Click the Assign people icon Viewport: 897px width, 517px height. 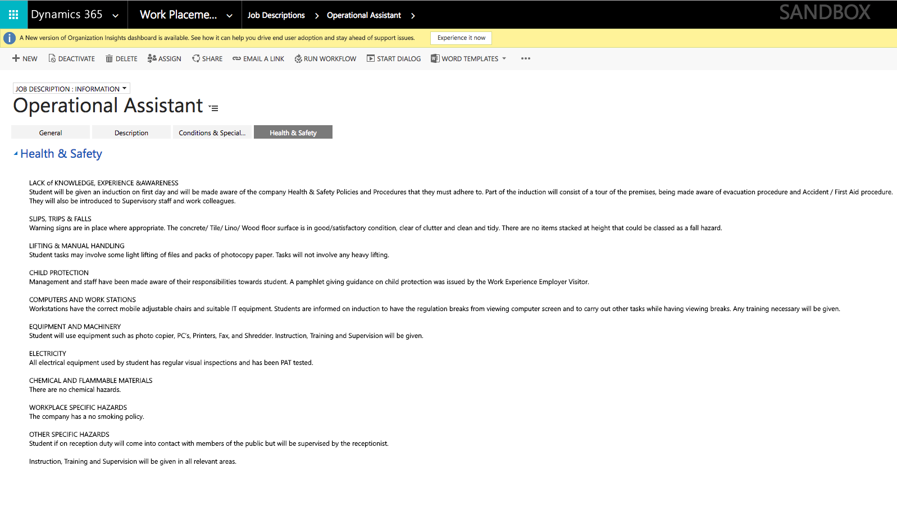[x=152, y=58]
